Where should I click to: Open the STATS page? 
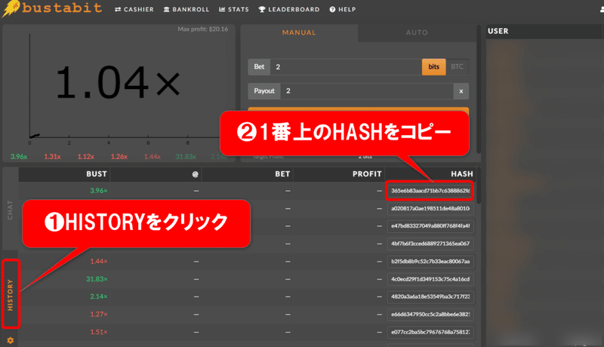pos(234,9)
